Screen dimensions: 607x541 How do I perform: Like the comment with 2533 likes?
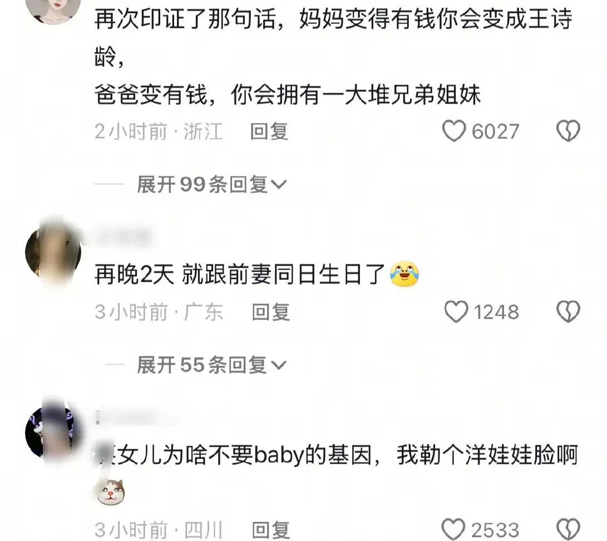(453, 529)
